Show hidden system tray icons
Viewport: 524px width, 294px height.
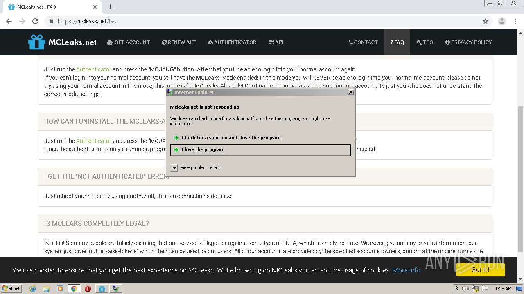tap(456, 289)
